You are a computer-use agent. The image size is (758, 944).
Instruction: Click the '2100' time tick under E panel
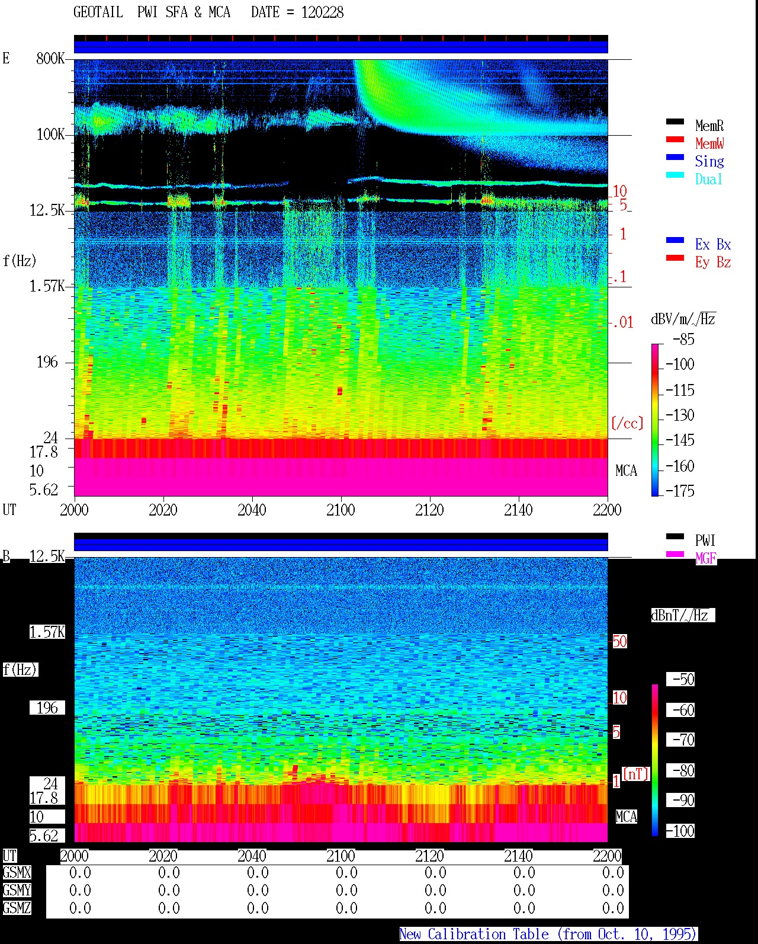341,510
